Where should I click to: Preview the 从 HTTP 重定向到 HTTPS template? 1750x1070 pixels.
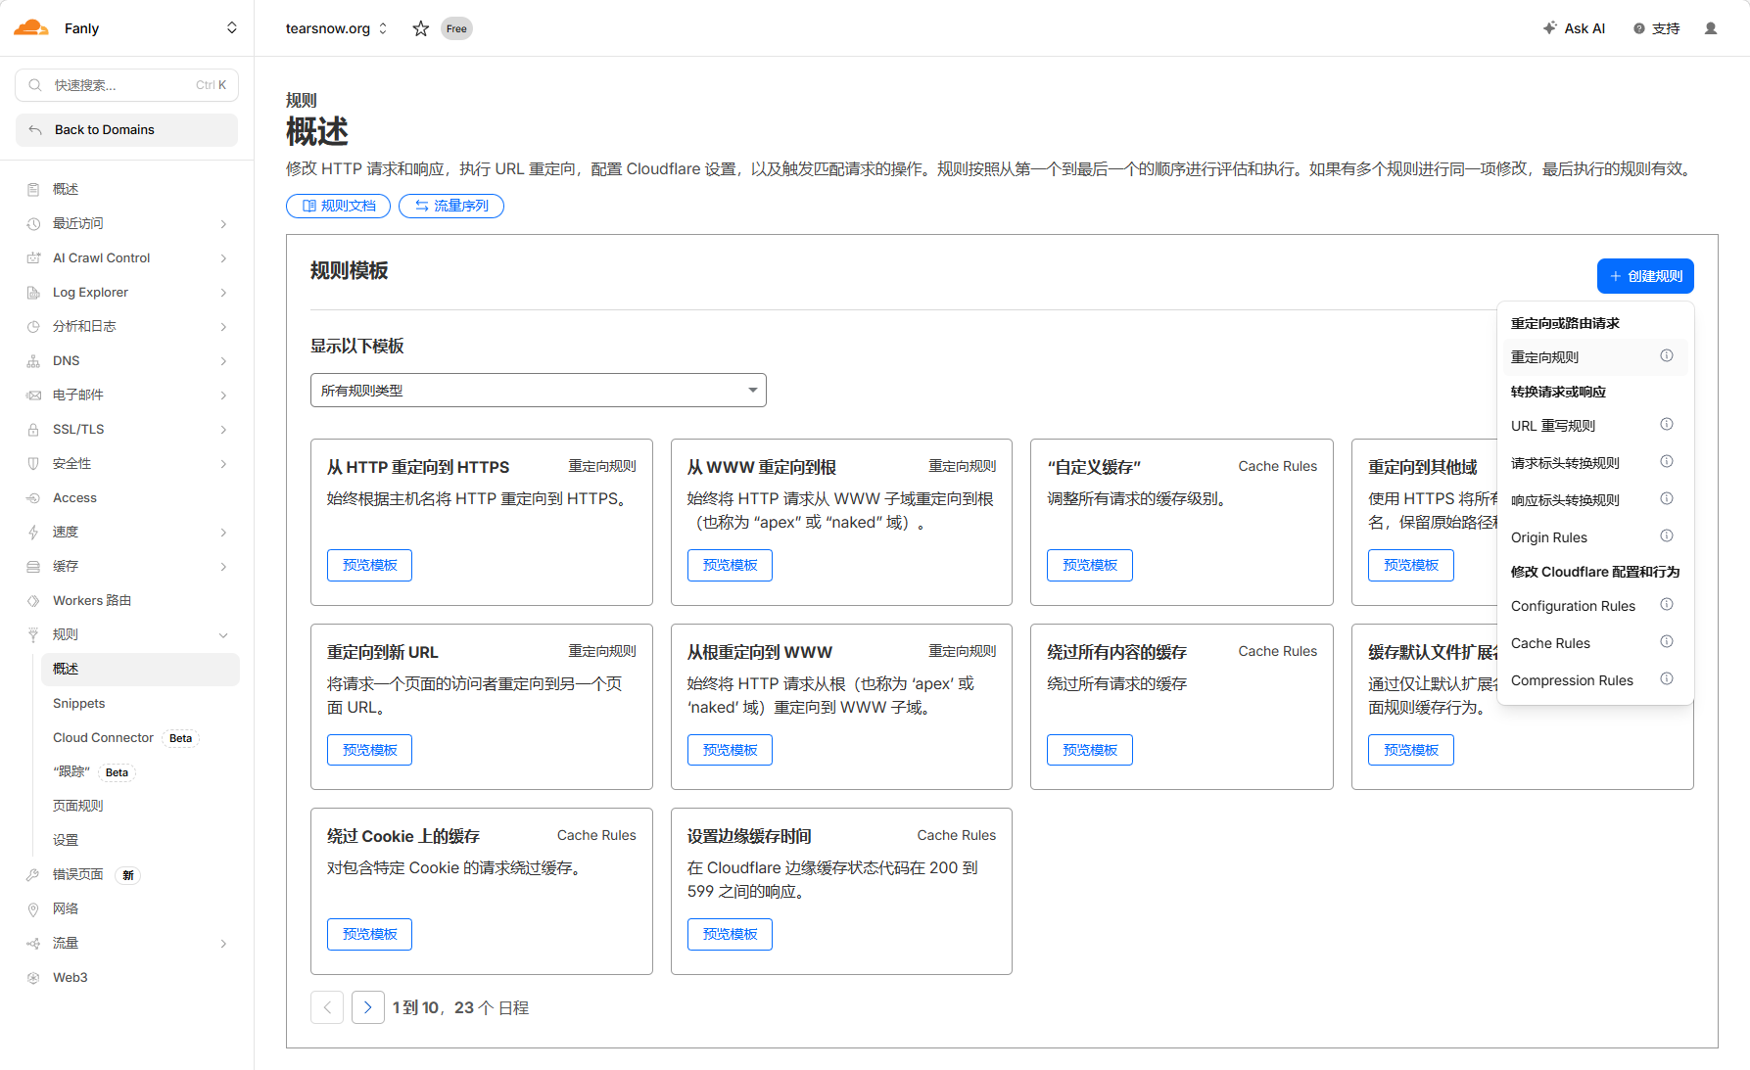369,565
